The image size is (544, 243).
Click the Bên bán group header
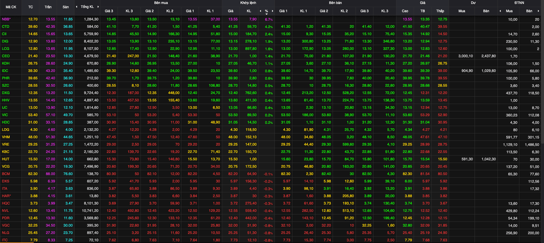[x=335, y=3]
